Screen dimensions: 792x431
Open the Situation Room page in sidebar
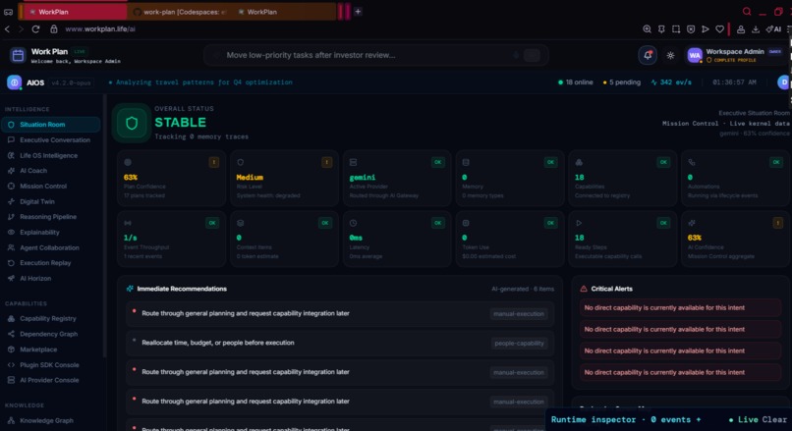(50, 125)
